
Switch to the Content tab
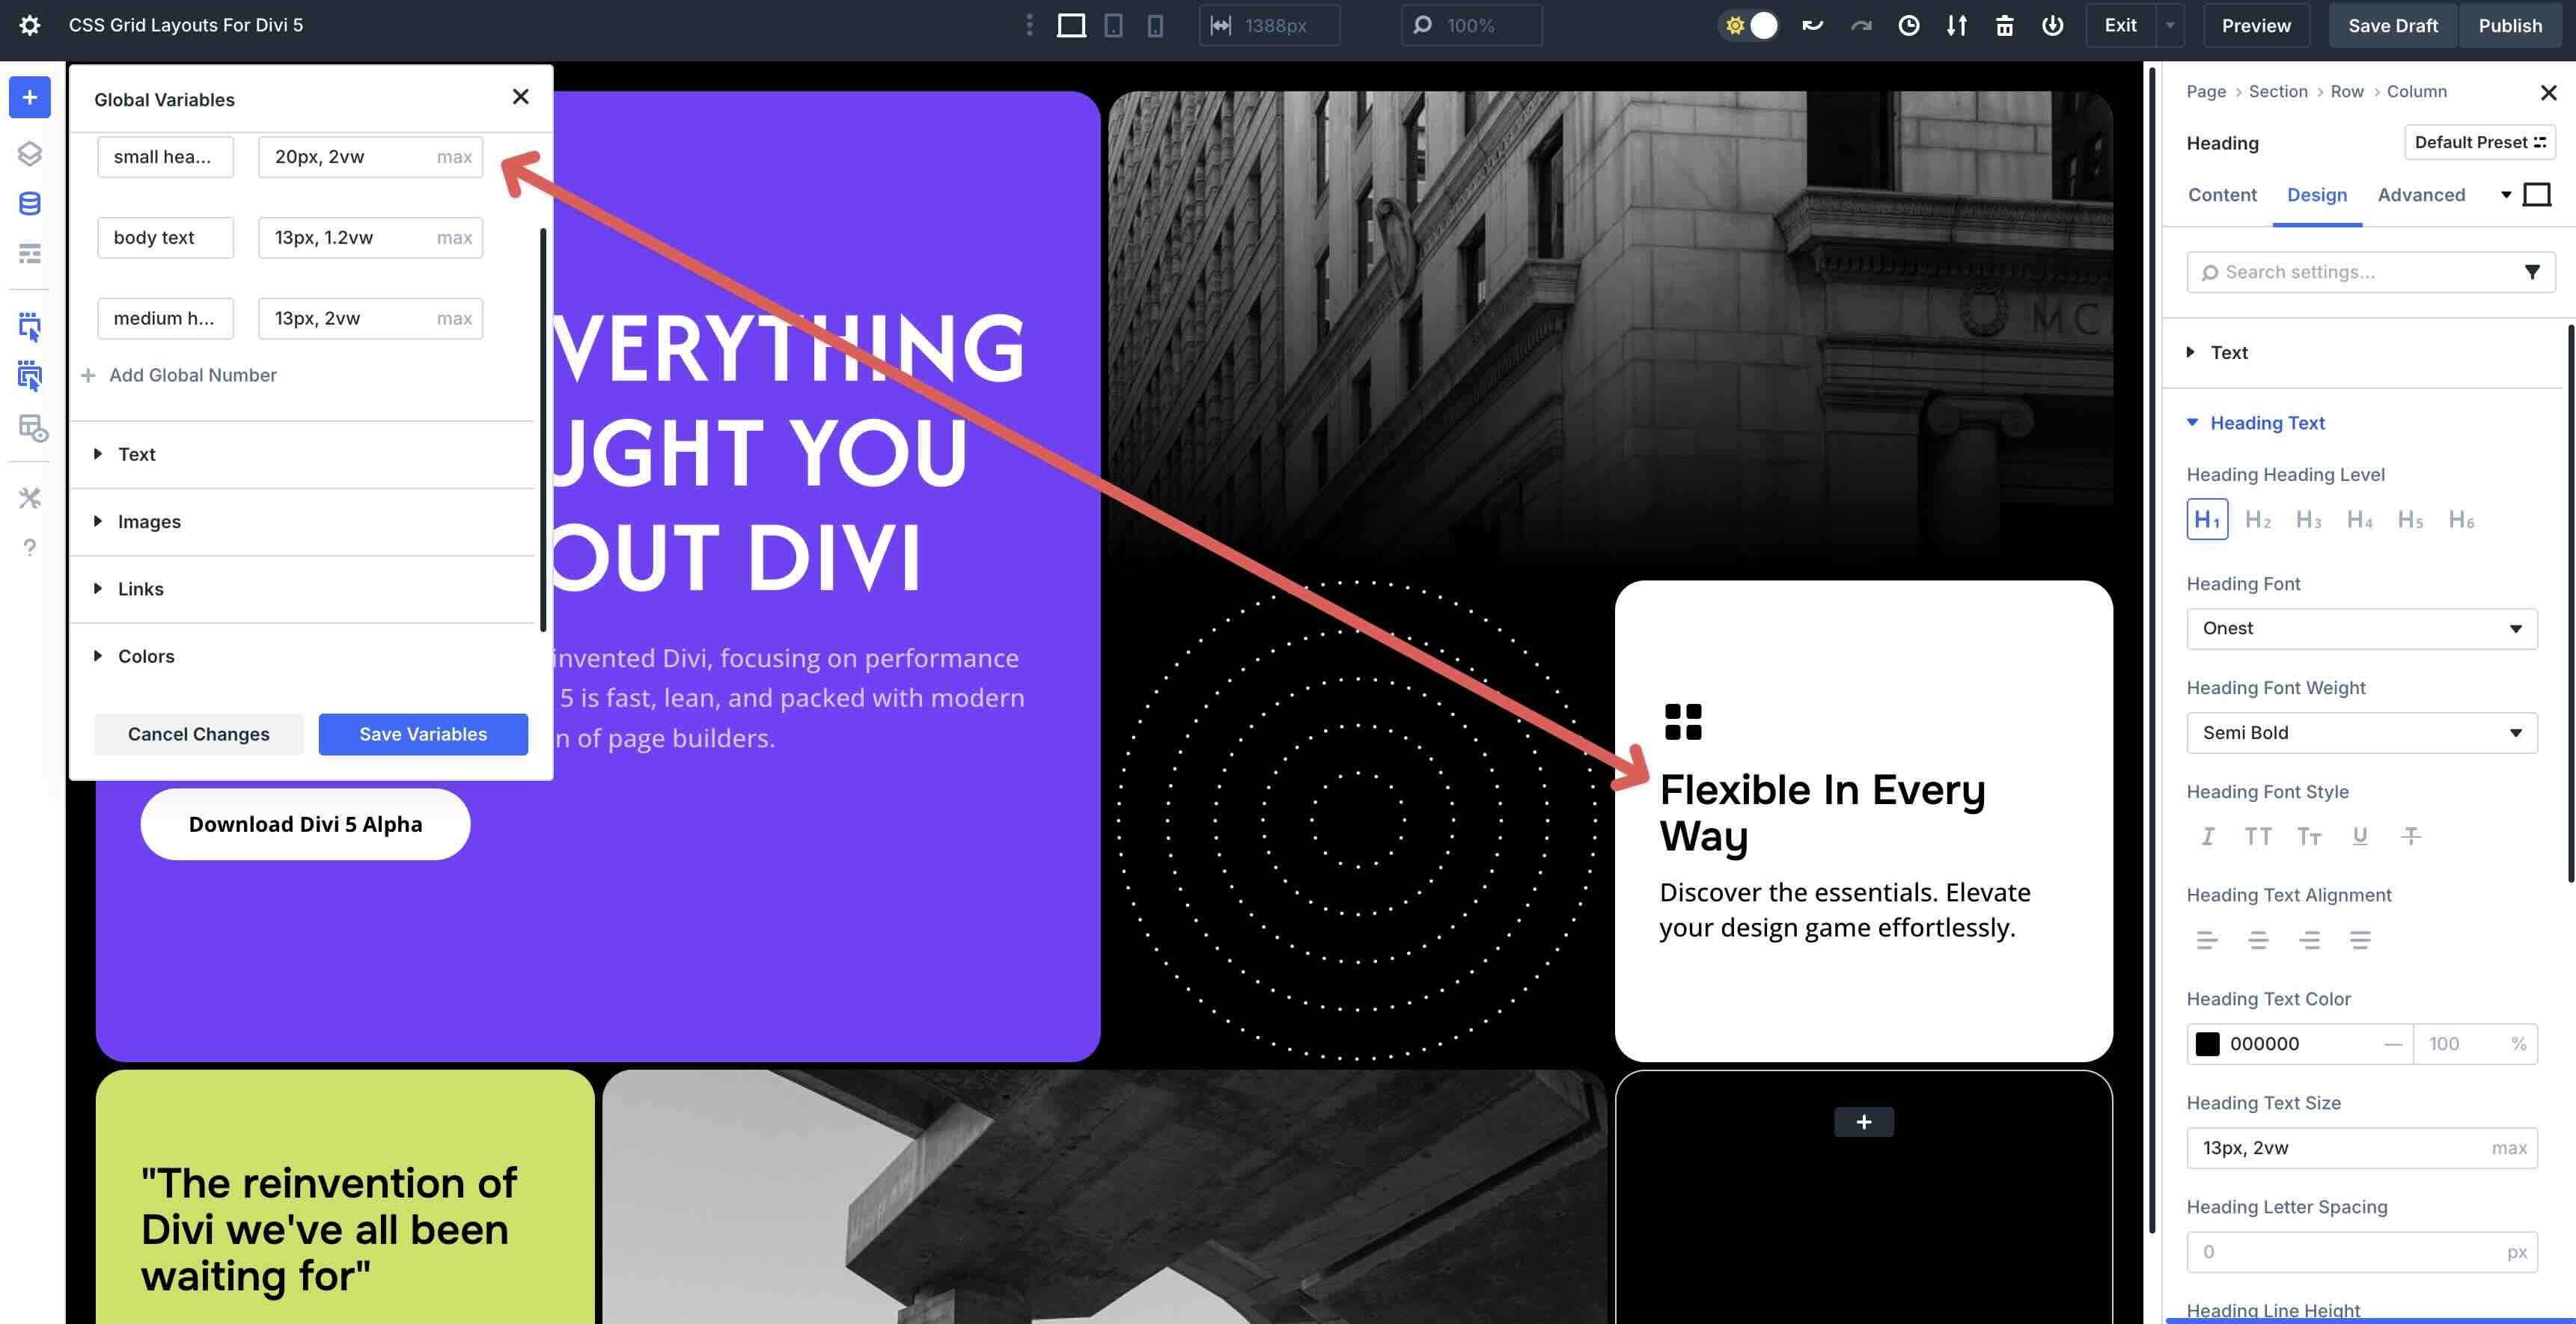point(2222,194)
